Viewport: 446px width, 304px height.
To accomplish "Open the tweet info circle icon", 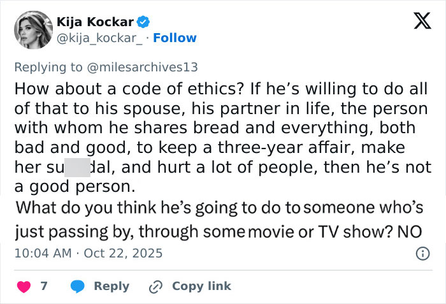I will (422, 254).
